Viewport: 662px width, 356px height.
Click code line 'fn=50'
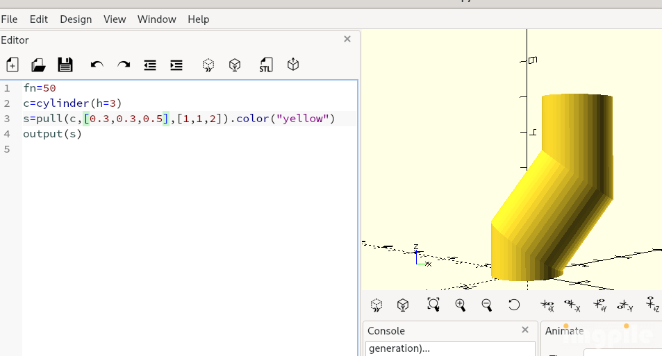[x=40, y=88]
